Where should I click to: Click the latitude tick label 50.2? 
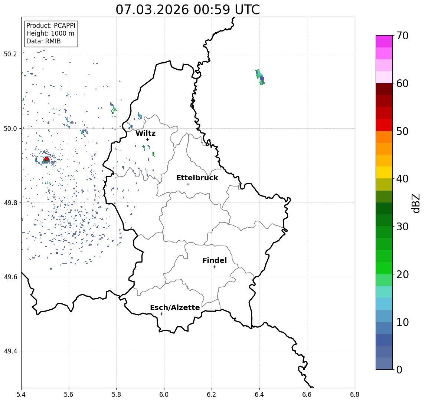point(10,54)
